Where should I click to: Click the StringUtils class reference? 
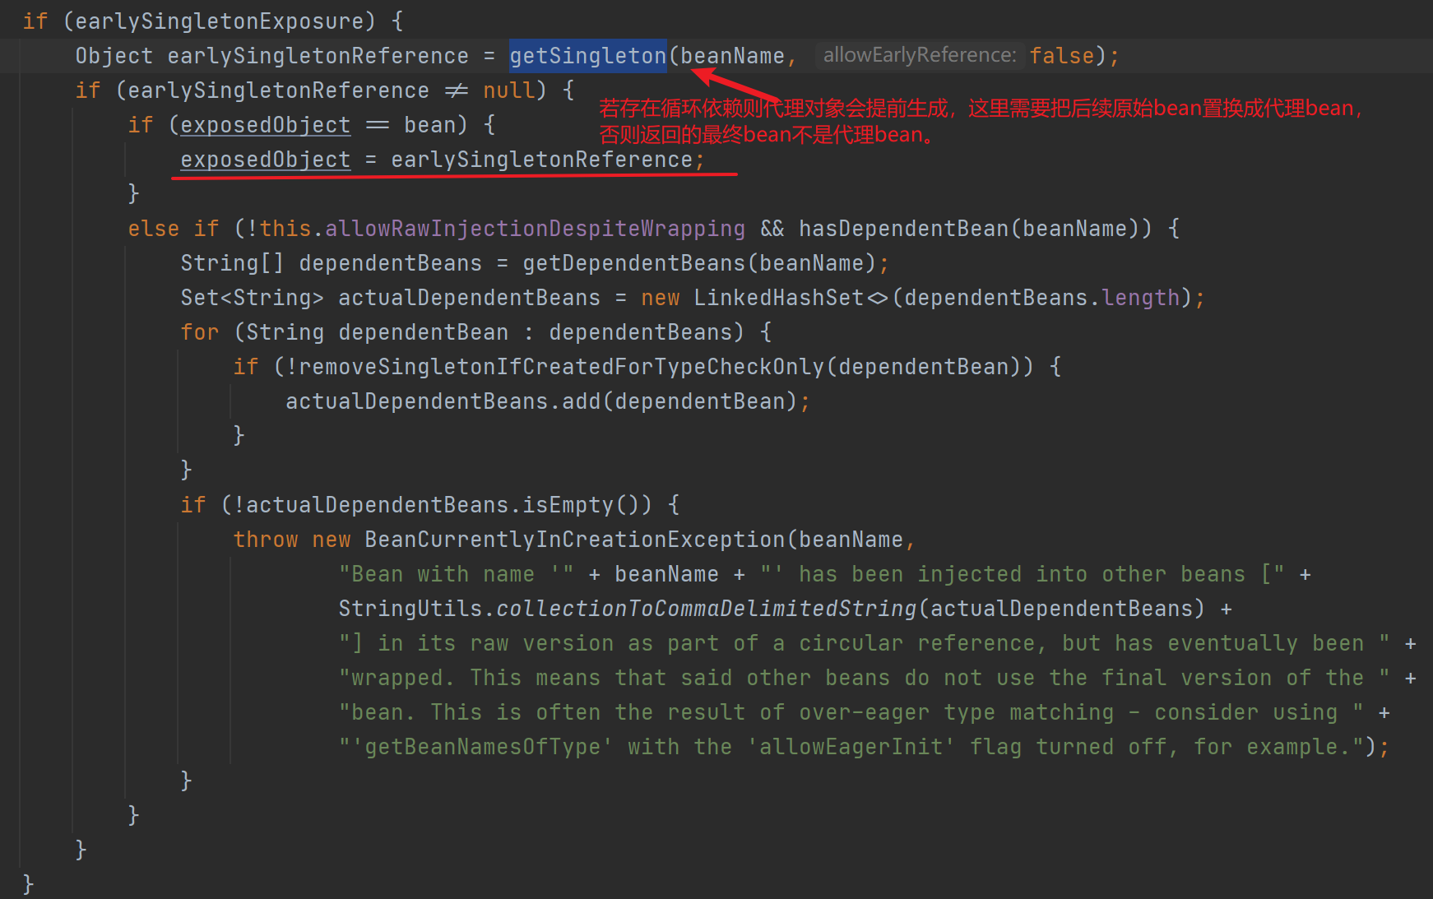pyautogui.click(x=410, y=609)
